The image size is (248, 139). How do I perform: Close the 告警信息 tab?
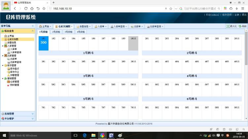pyautogui.click(x=90, y=26)
